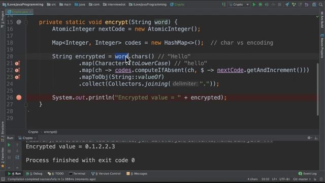Toggle the breakpoint on line 26
The width and height of the screenshot is (325, 183).
[19, 98]
